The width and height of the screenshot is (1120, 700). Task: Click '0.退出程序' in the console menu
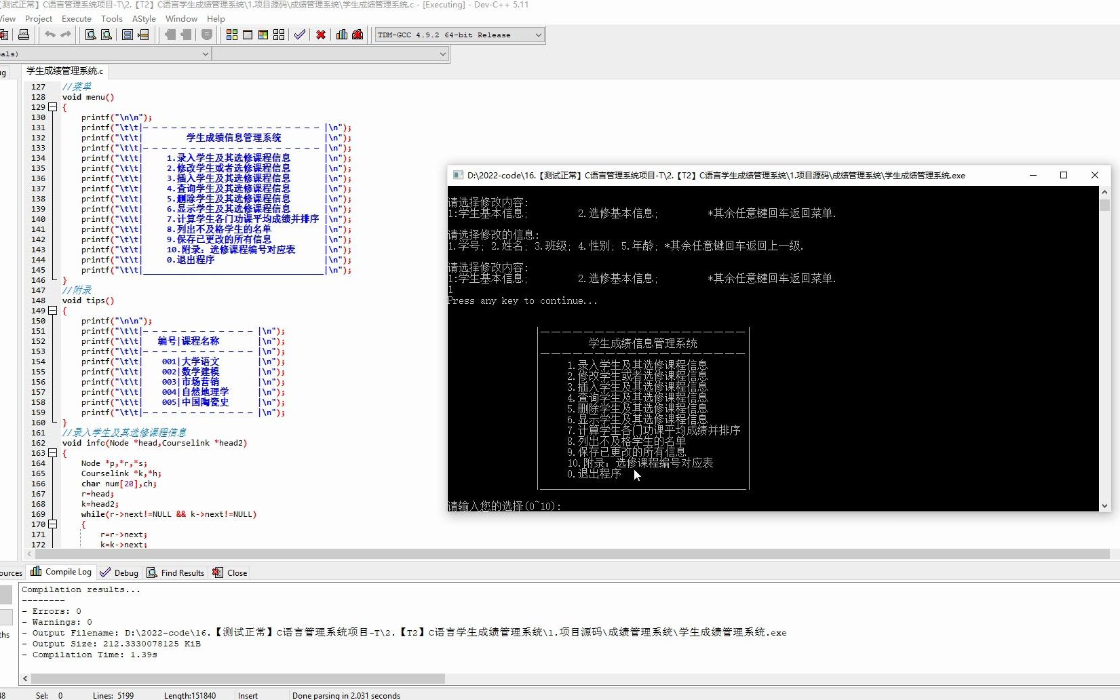(594, 473)
